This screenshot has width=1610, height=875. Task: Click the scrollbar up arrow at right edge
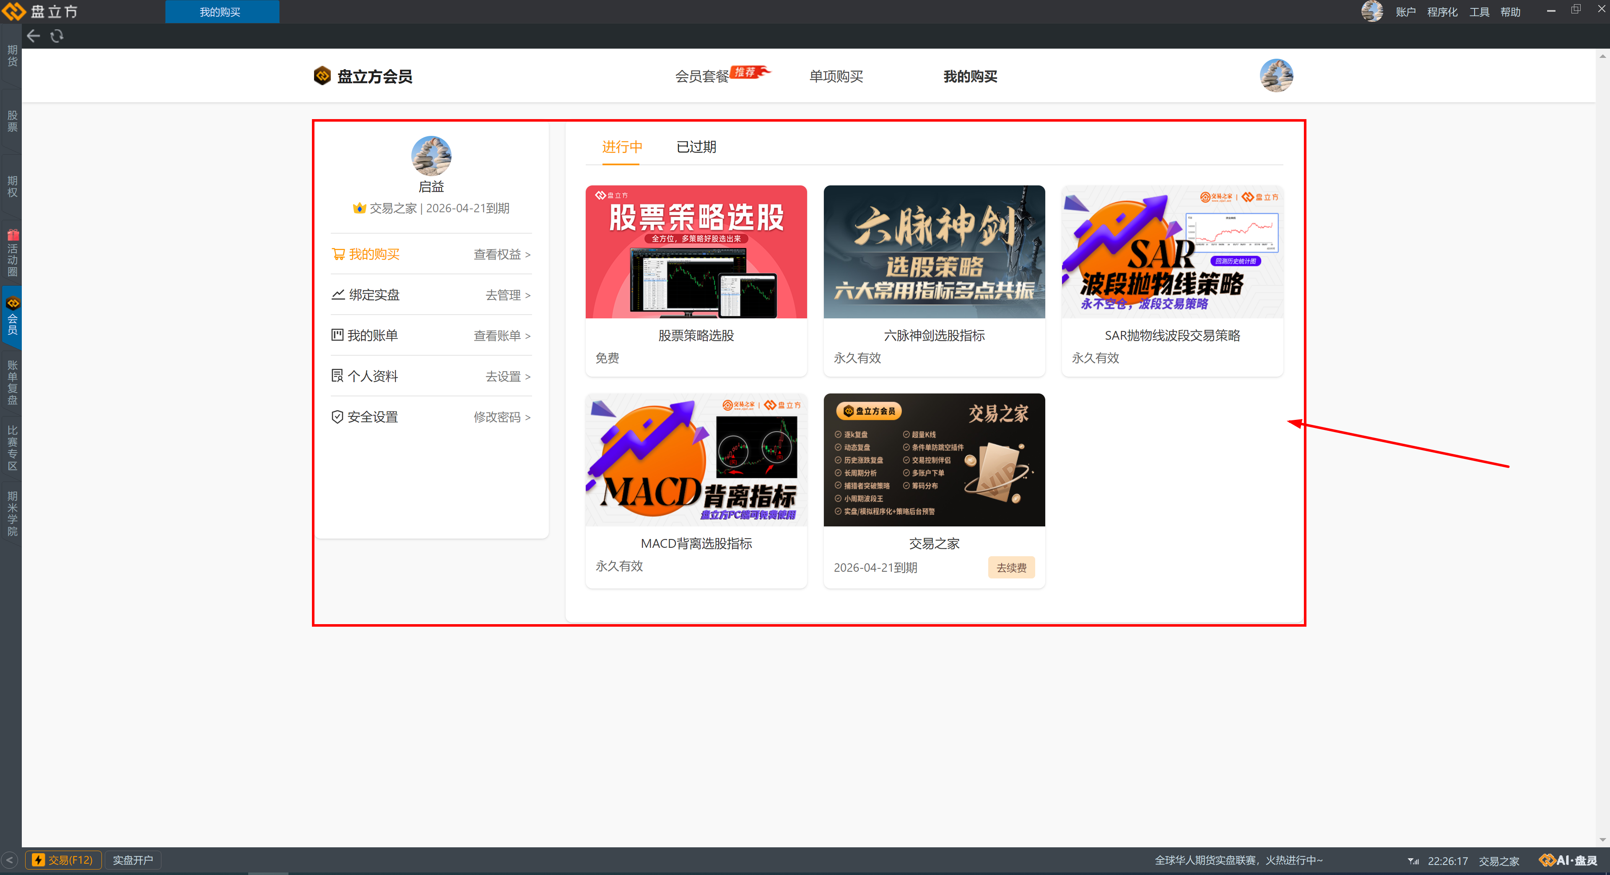1602,56
